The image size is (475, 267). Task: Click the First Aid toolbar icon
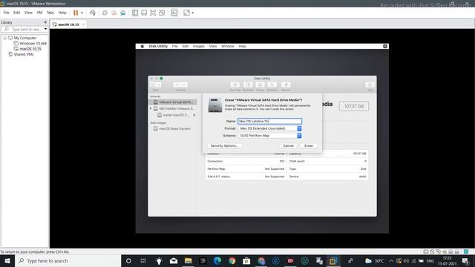235,85
